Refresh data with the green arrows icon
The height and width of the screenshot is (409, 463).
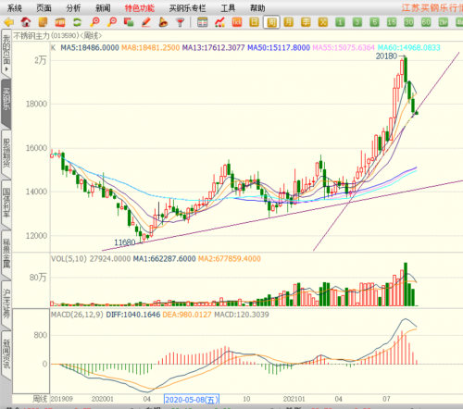pos(77,22)
